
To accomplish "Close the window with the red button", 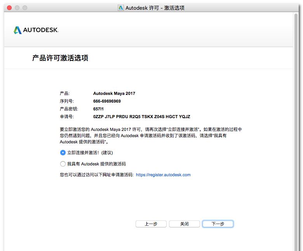I will 9,8.
